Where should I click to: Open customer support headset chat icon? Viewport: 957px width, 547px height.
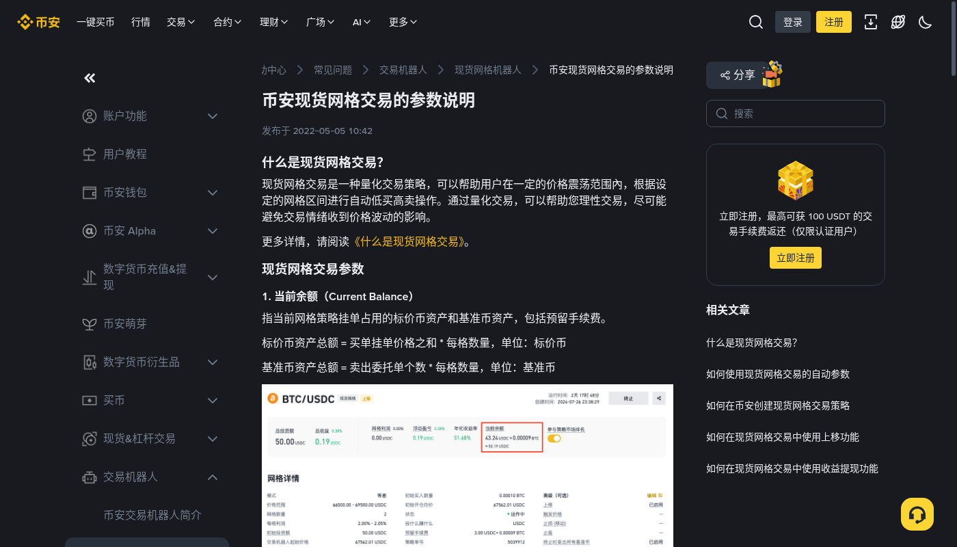click(917, 514)
